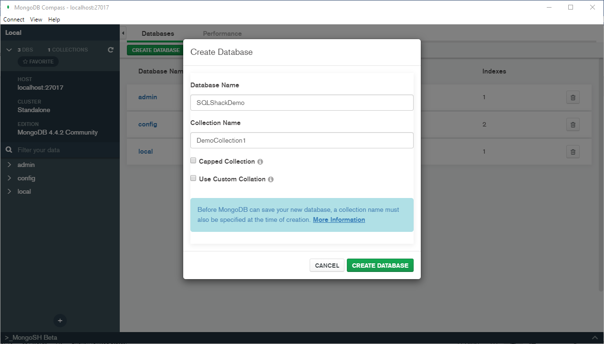This screenshot has height=344, width=604.
Task: Collapse the DBS summary chevron in sidebar
Action: point(9,50)
